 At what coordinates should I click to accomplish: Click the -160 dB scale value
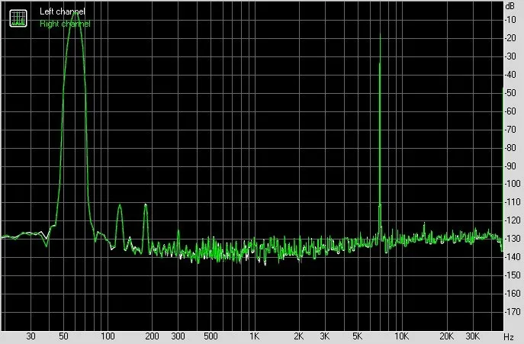click(513, 294)
